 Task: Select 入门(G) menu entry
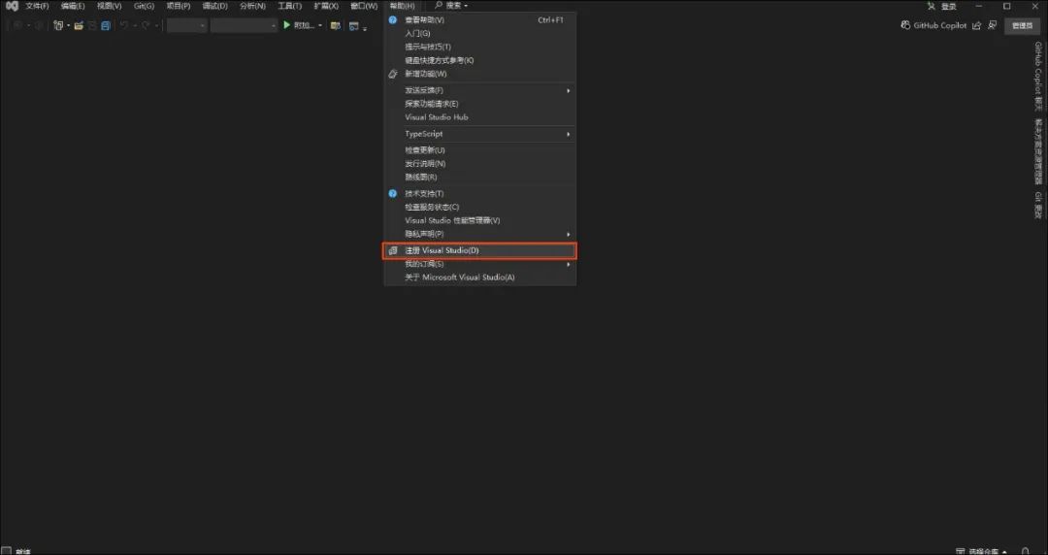480,33
